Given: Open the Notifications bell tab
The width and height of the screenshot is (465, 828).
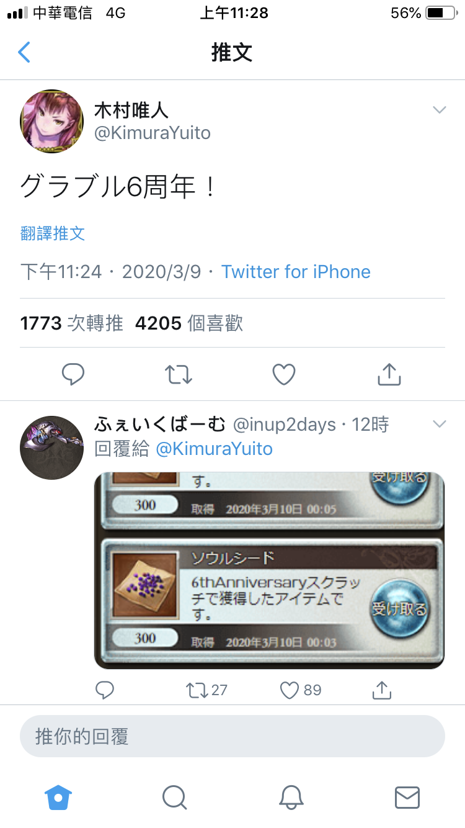Looking at the screenshot, I should pyautogui.click(x=291, y=797).
